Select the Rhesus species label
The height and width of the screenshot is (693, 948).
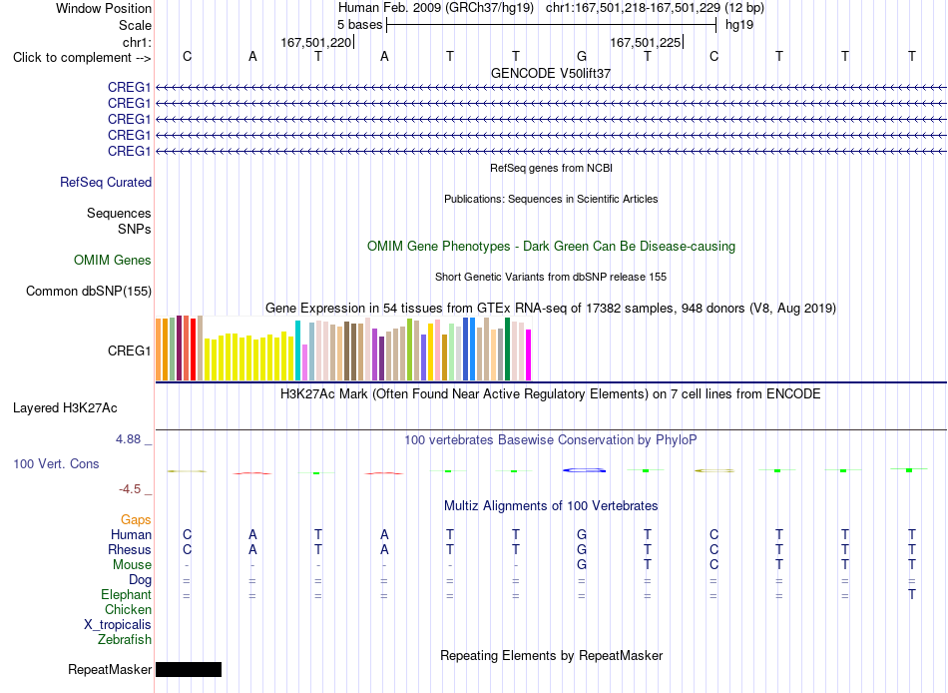click(130, 549)
